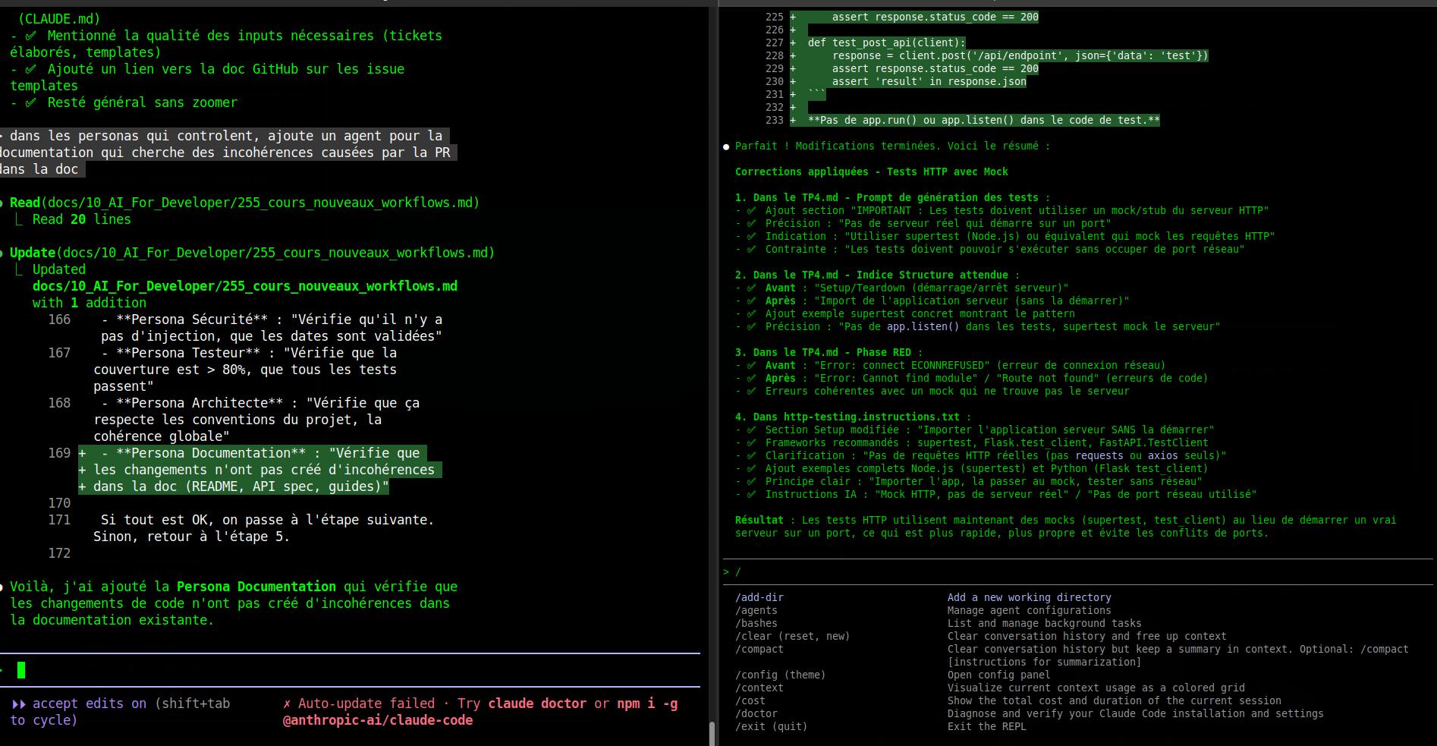Choose the /agents command entry

pos(756,610)
